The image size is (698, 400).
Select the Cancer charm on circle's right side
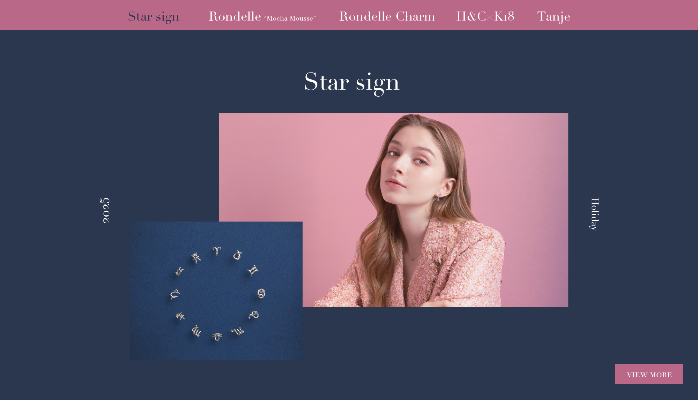[x=261, y=294]
